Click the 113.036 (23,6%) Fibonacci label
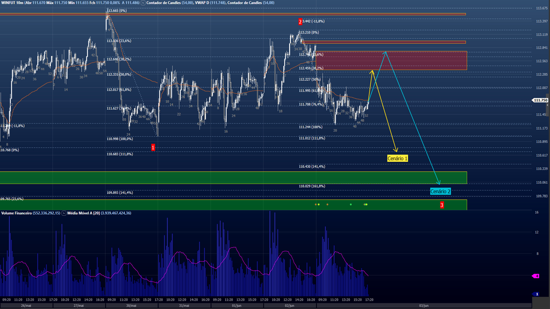 click(x=119, y=41)
